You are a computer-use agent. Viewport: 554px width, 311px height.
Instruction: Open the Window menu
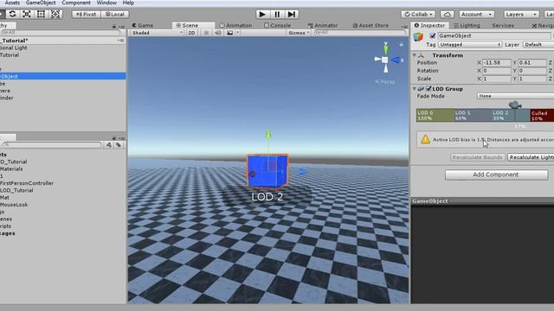click(106, 3)
